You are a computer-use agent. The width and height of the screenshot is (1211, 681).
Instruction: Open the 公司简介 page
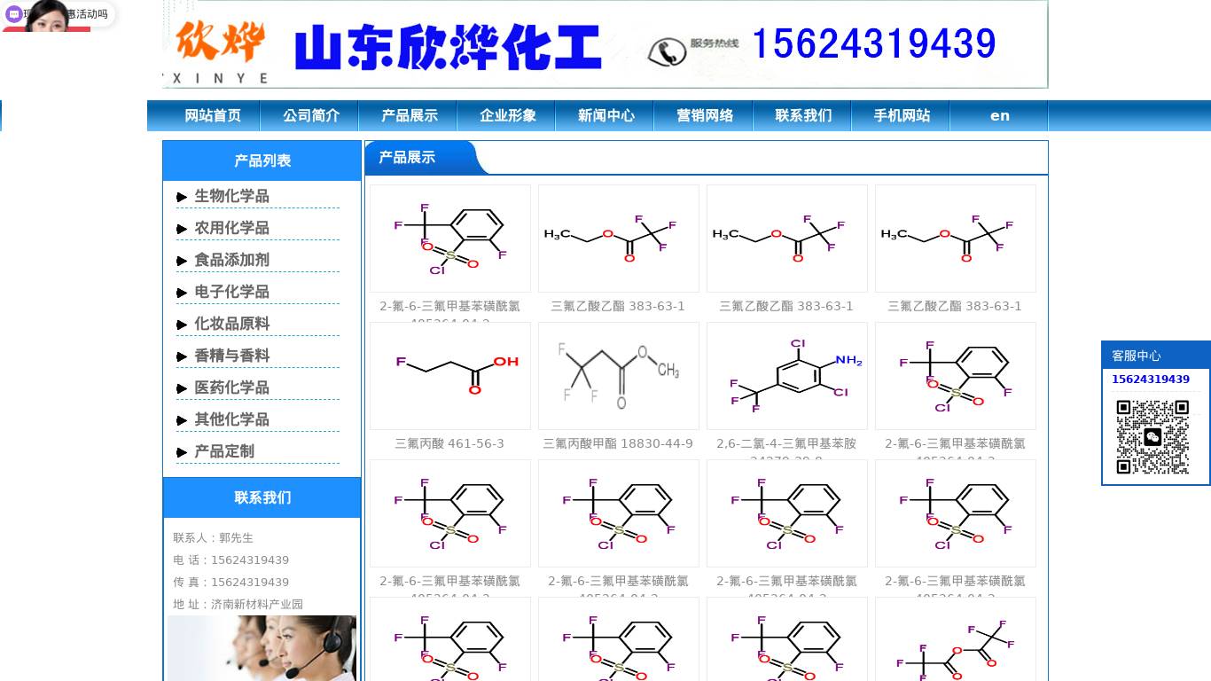[x=309, y=115]
